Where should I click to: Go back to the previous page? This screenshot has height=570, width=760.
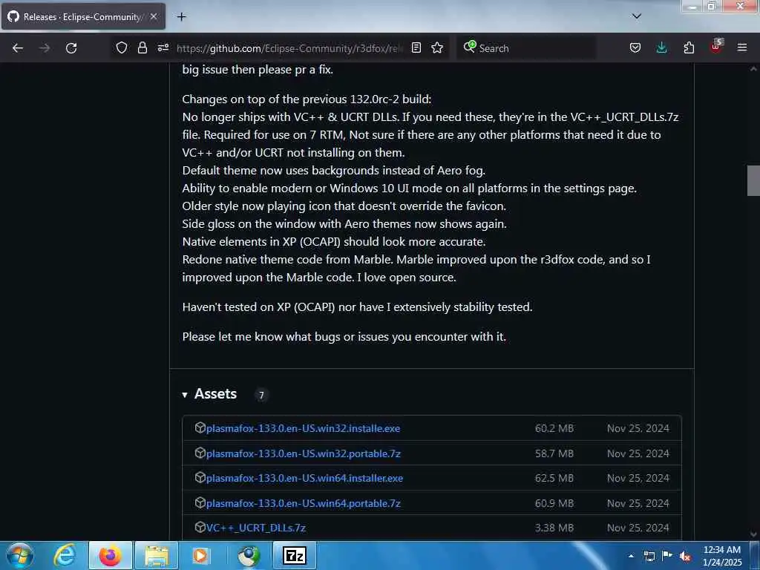click(18, 48)
